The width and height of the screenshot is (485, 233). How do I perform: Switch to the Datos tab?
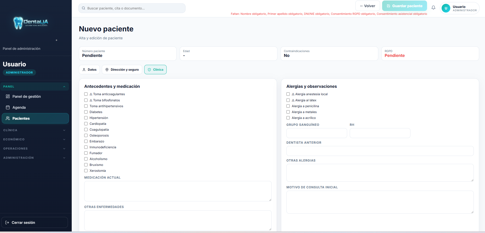point(89,70)
